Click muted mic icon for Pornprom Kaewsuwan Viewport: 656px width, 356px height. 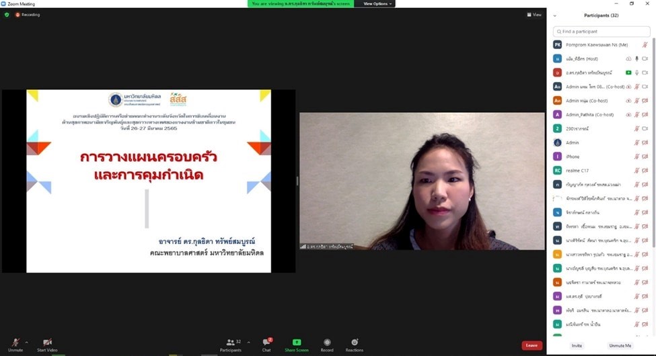click(x=645, y=45)
